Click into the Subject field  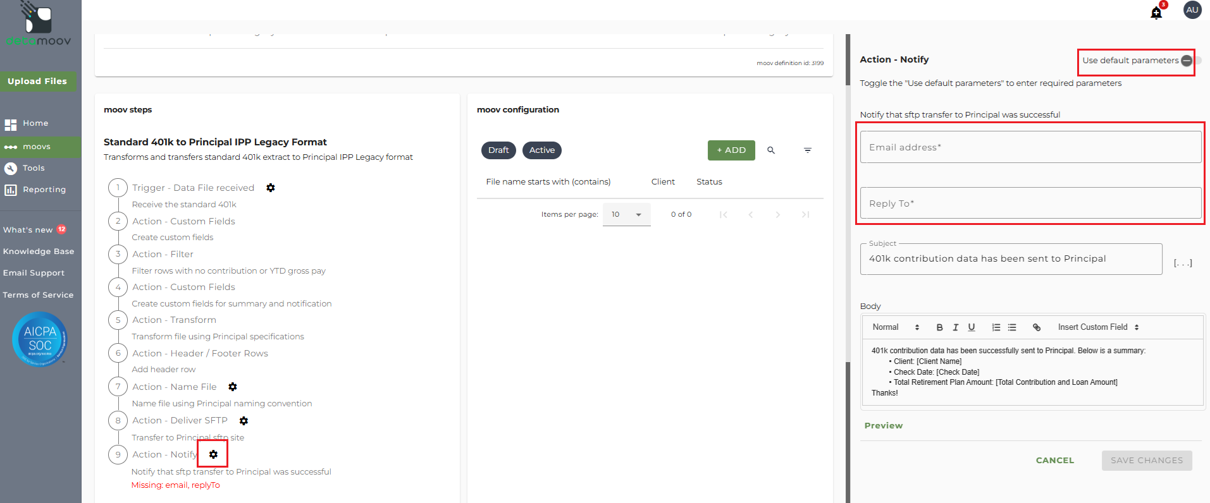[1011, 259]
